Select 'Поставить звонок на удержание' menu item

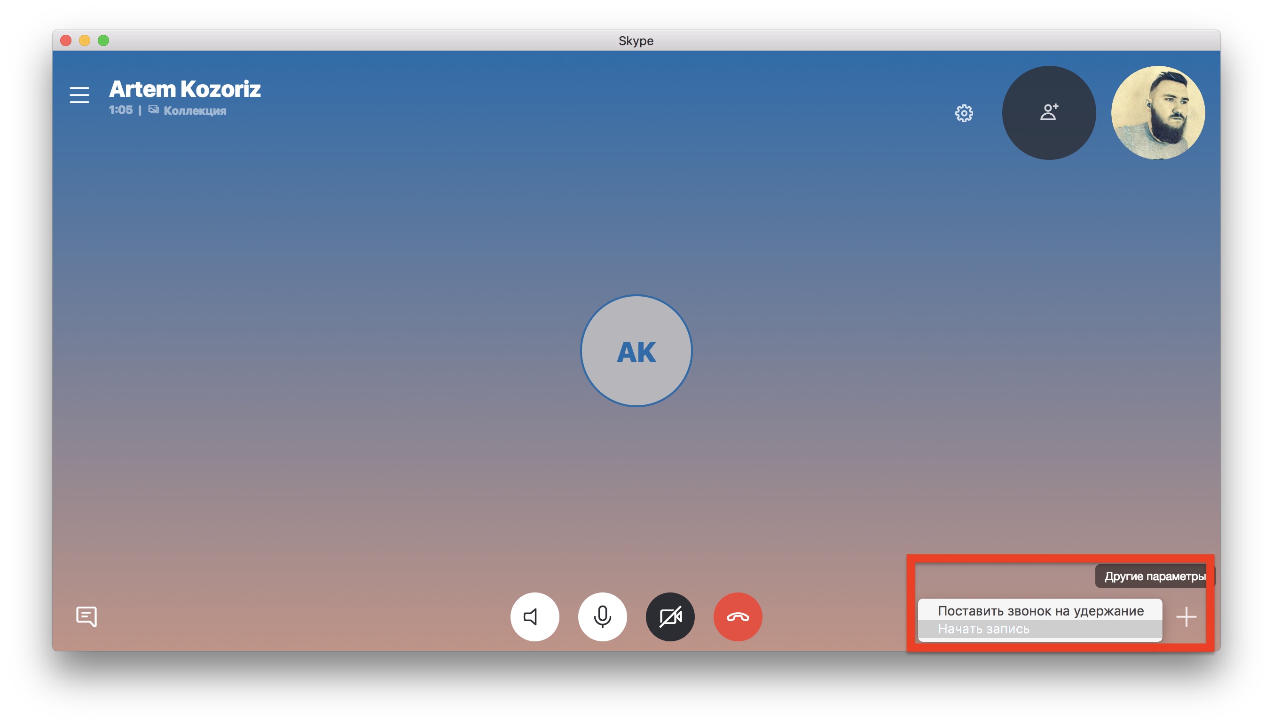tap(1040, 610)
